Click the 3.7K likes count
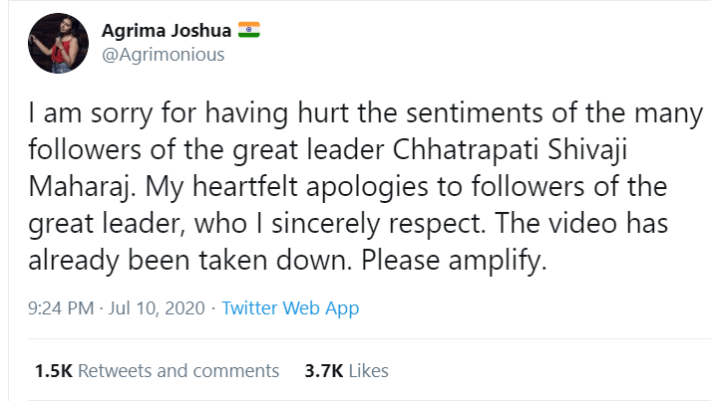Viewport: 711px width, 401px height. coord(321,371)
